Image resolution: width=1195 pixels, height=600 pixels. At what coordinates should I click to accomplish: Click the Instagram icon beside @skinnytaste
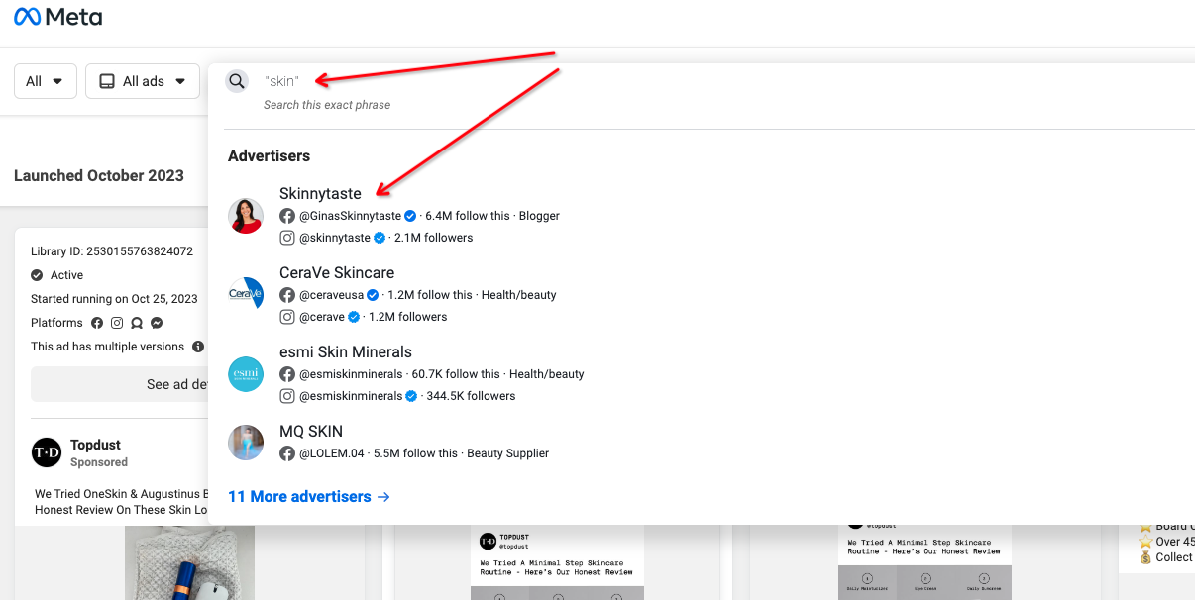(x=287, y=237)
